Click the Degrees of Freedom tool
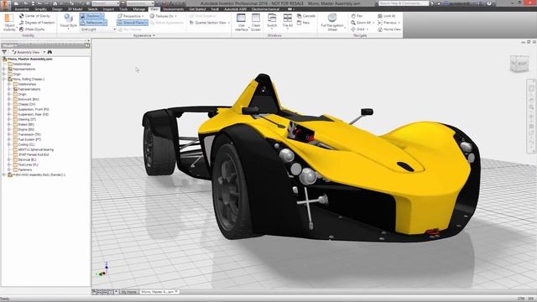The width and height of the screenshot is (537, 302). point(37,23)
